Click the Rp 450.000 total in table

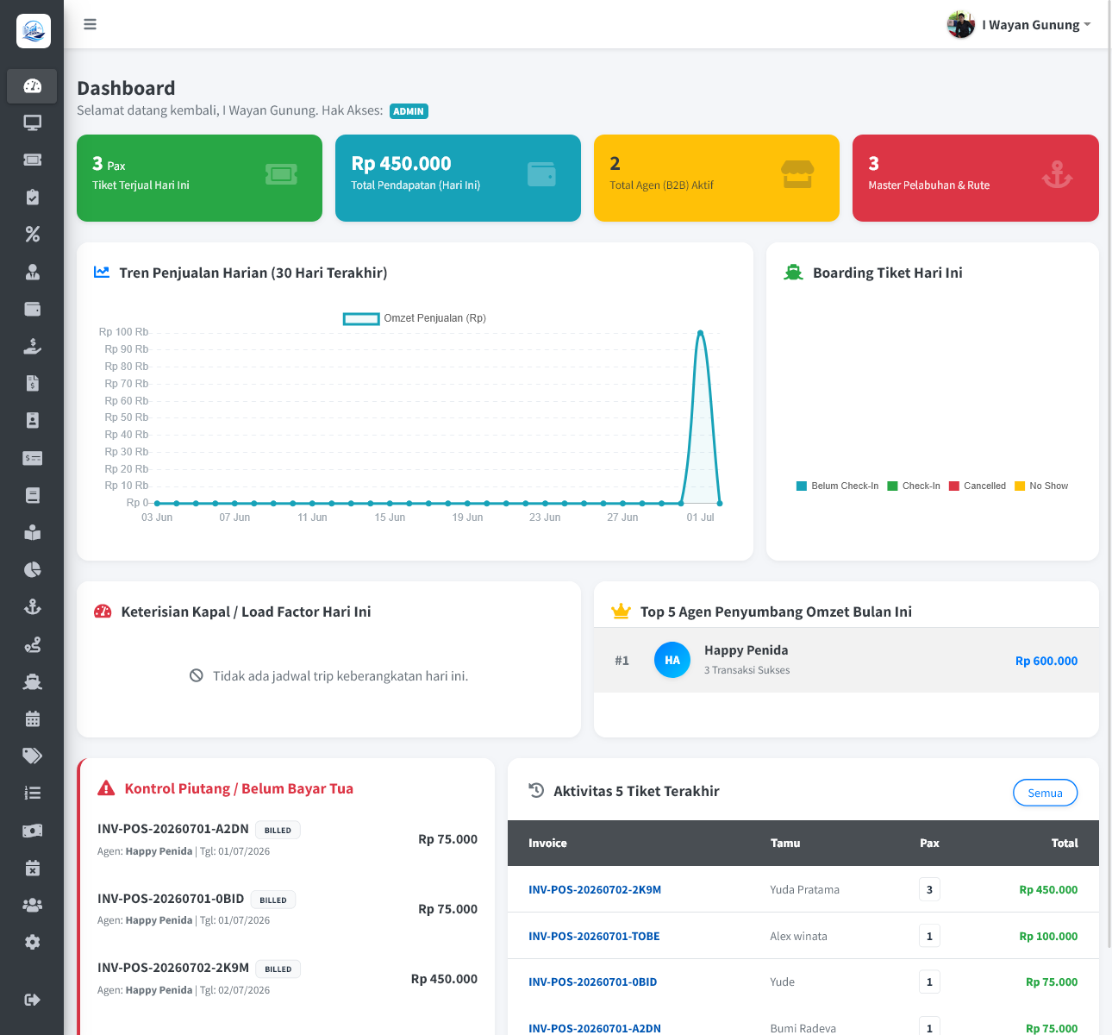click(x=1048, y=889)
